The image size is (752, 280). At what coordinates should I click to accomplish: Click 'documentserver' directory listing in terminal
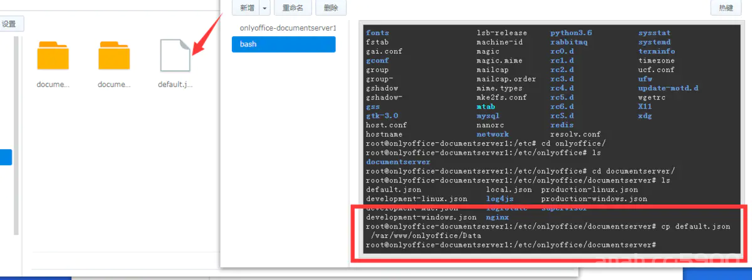click(398, 162)
